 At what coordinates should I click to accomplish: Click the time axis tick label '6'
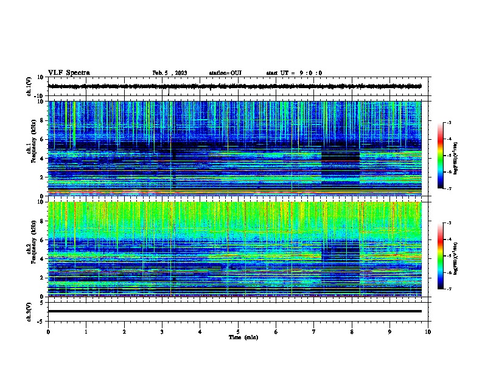tap(276, 332)
